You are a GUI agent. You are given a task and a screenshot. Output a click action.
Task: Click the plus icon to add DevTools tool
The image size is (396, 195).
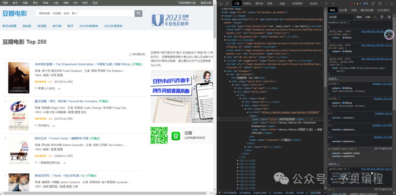pos(333,4)
